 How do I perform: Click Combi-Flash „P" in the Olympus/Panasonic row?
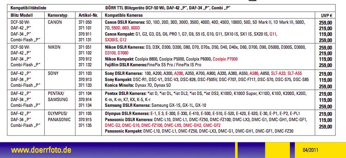tap(26, 125)
